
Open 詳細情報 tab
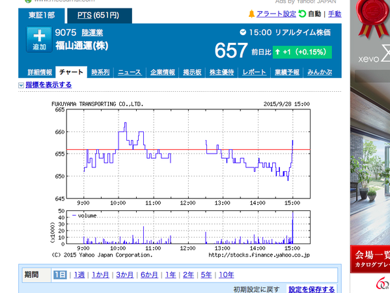click(x=40, y=72)
